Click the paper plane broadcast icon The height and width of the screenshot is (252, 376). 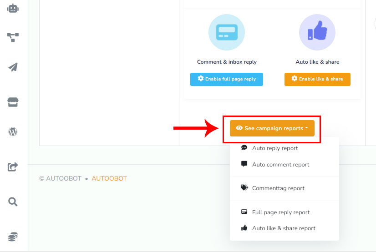coord(13,67)
